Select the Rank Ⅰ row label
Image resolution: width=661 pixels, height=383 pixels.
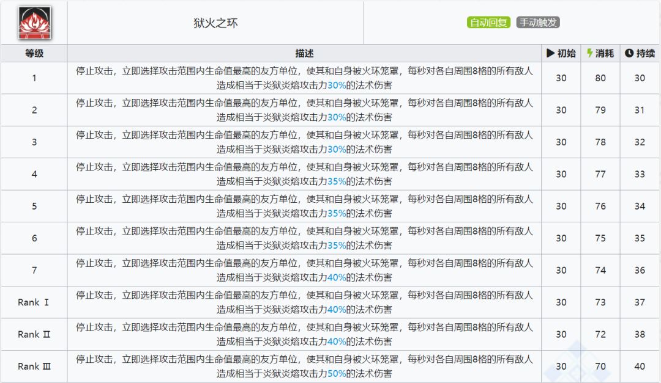click(x=34, y=302)
